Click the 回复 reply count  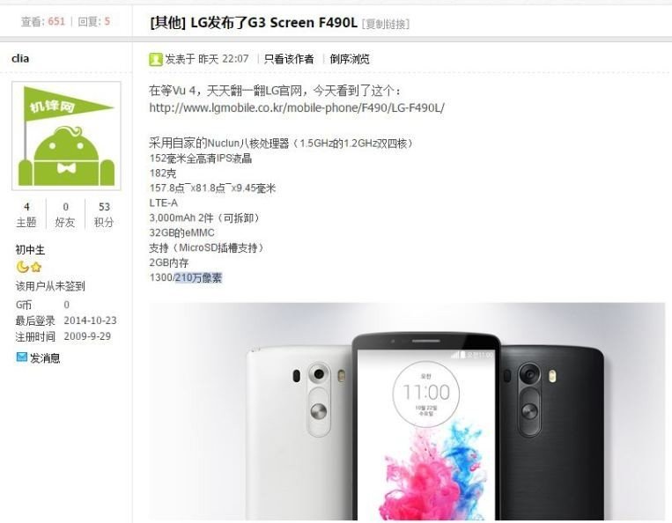pyautogui.click(x=94, y=21)
